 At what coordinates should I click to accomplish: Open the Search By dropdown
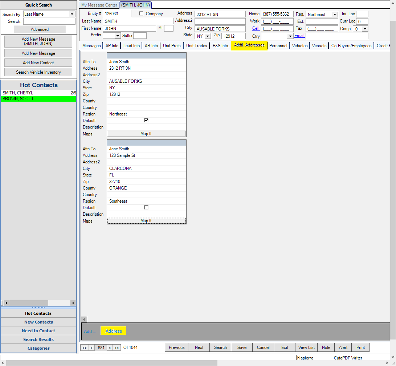72,14
